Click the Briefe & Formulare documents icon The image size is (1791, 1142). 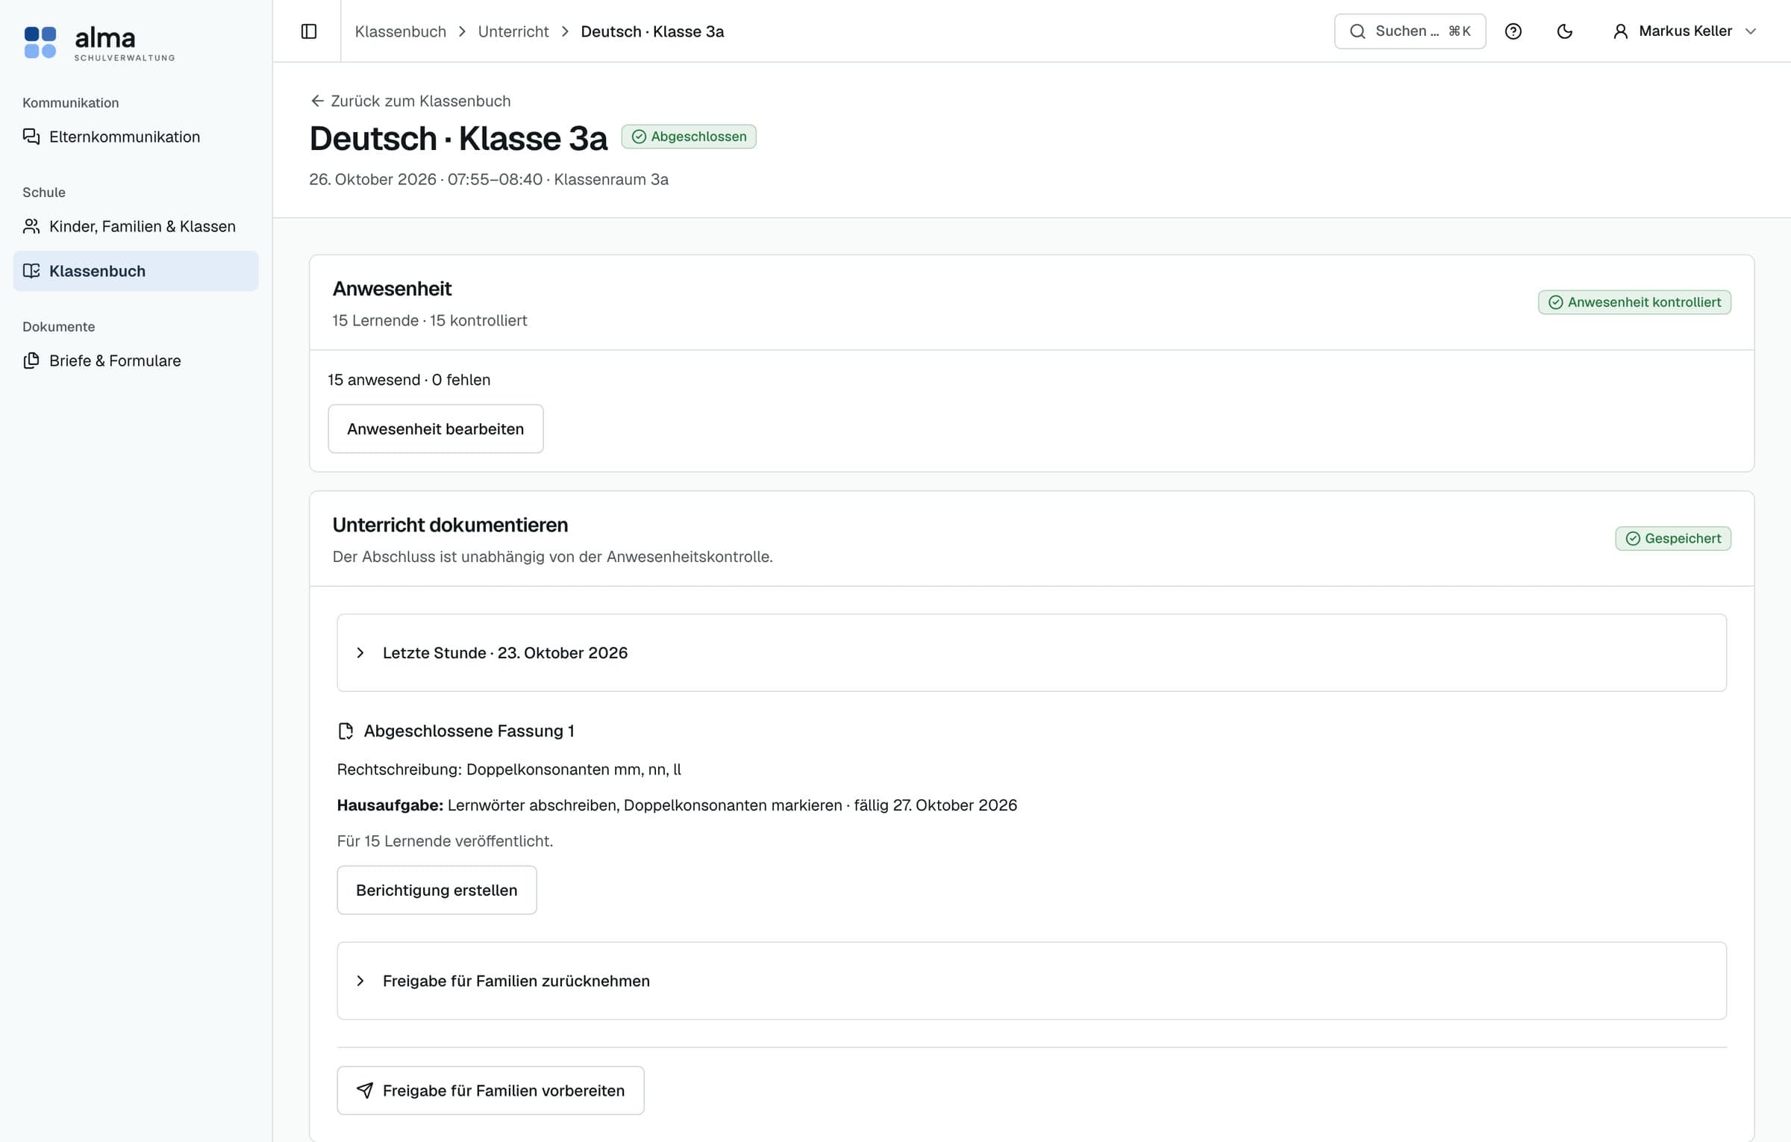click(x=31, y=361)
